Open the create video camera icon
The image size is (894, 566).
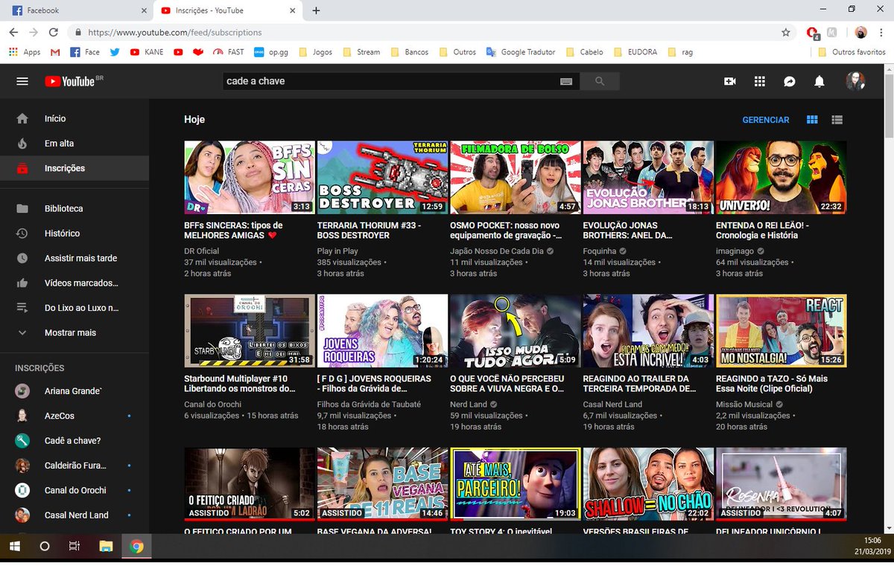pyautogui.click(x=730, y=81)
